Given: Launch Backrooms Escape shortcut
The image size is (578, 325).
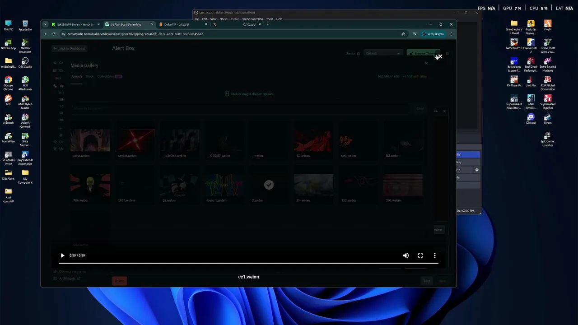Looking at the screenshot, I should 514,65.
